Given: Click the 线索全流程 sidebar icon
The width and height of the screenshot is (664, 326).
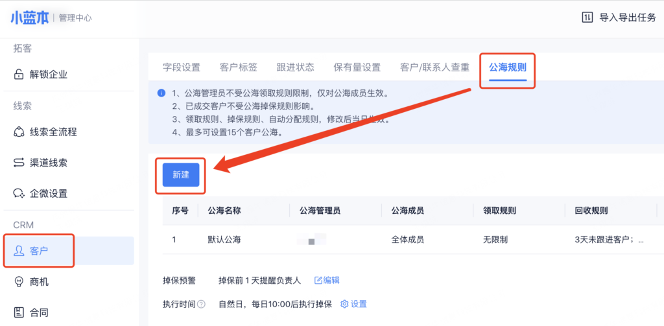Looking at the screenshot, I should click(x=19, y=132).
